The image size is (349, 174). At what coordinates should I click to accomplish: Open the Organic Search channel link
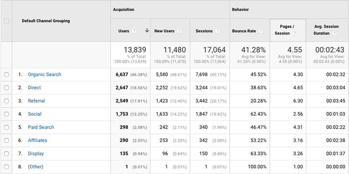[x=45, y=75]
